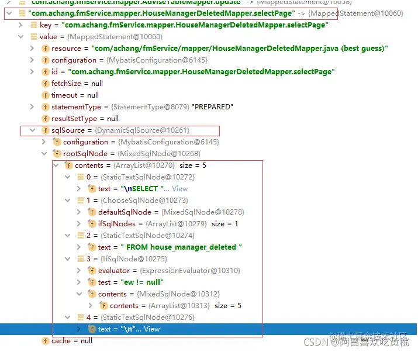This screenshot has height=352, width=418.
Task: Collapse the value MappedStatement@10060 node
Action: (x=21, y=36)
